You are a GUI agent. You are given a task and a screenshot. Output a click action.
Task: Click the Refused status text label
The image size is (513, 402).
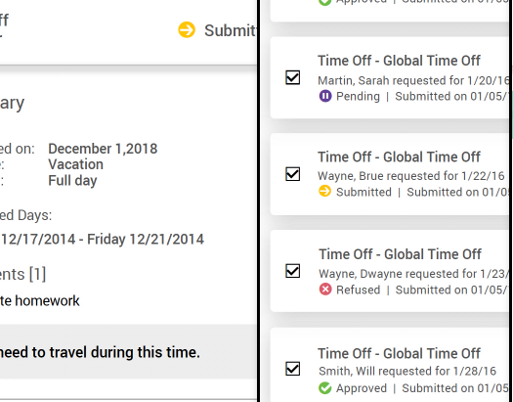coord(359,290)
